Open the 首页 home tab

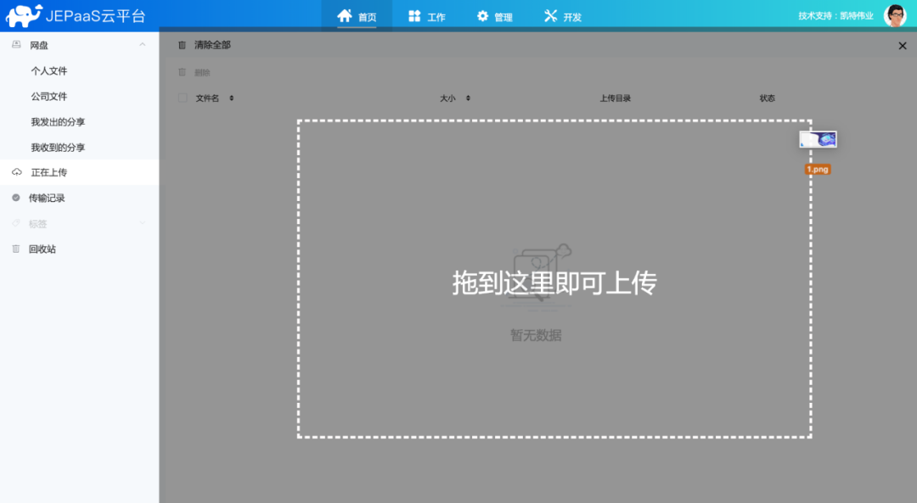click(x=357, y=16)
